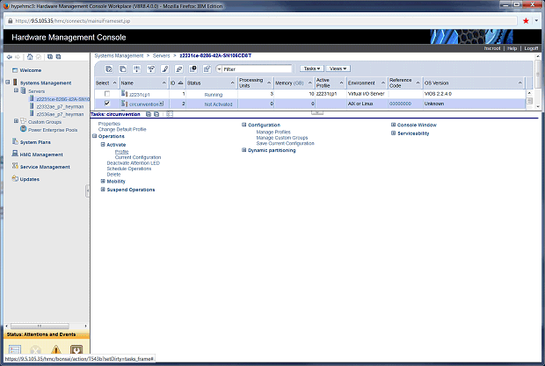Open the Views dropdown menu

(x=338, y=68)
